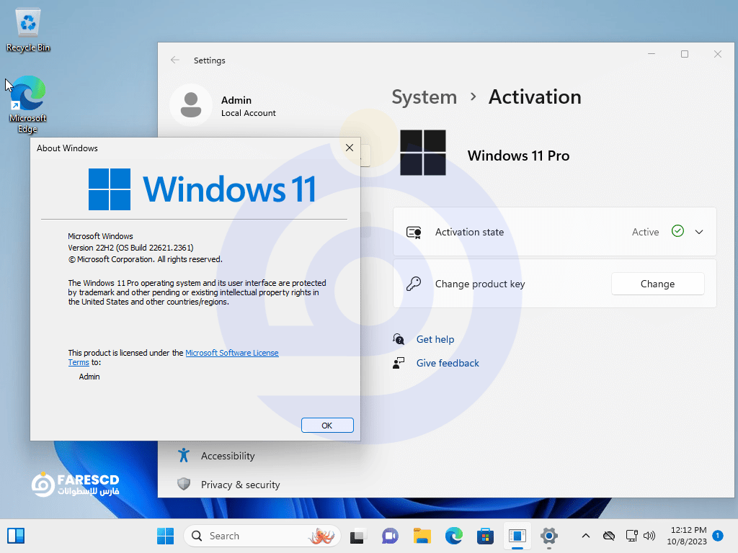Click the Accessibility figure icon in sidebar
This screenshot has height=553, width=738.
coord(184,455)
